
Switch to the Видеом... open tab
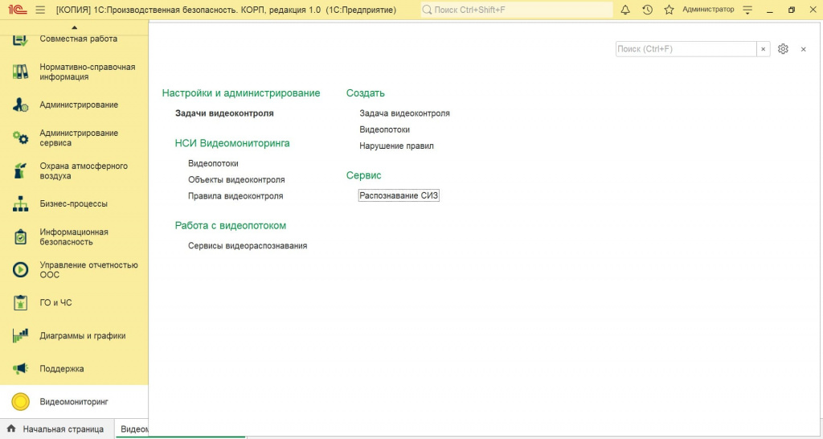(133, 429)
